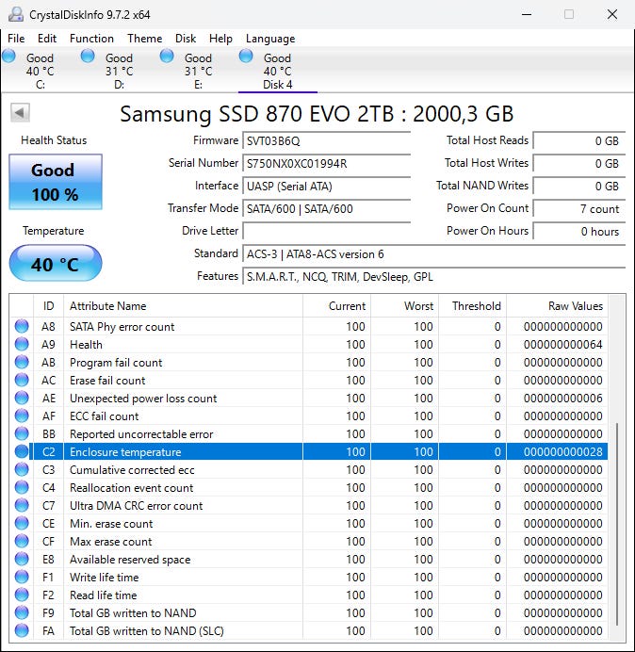
Task: Click blue orb for Min. erase count
Action: click(x=22, y=523)
